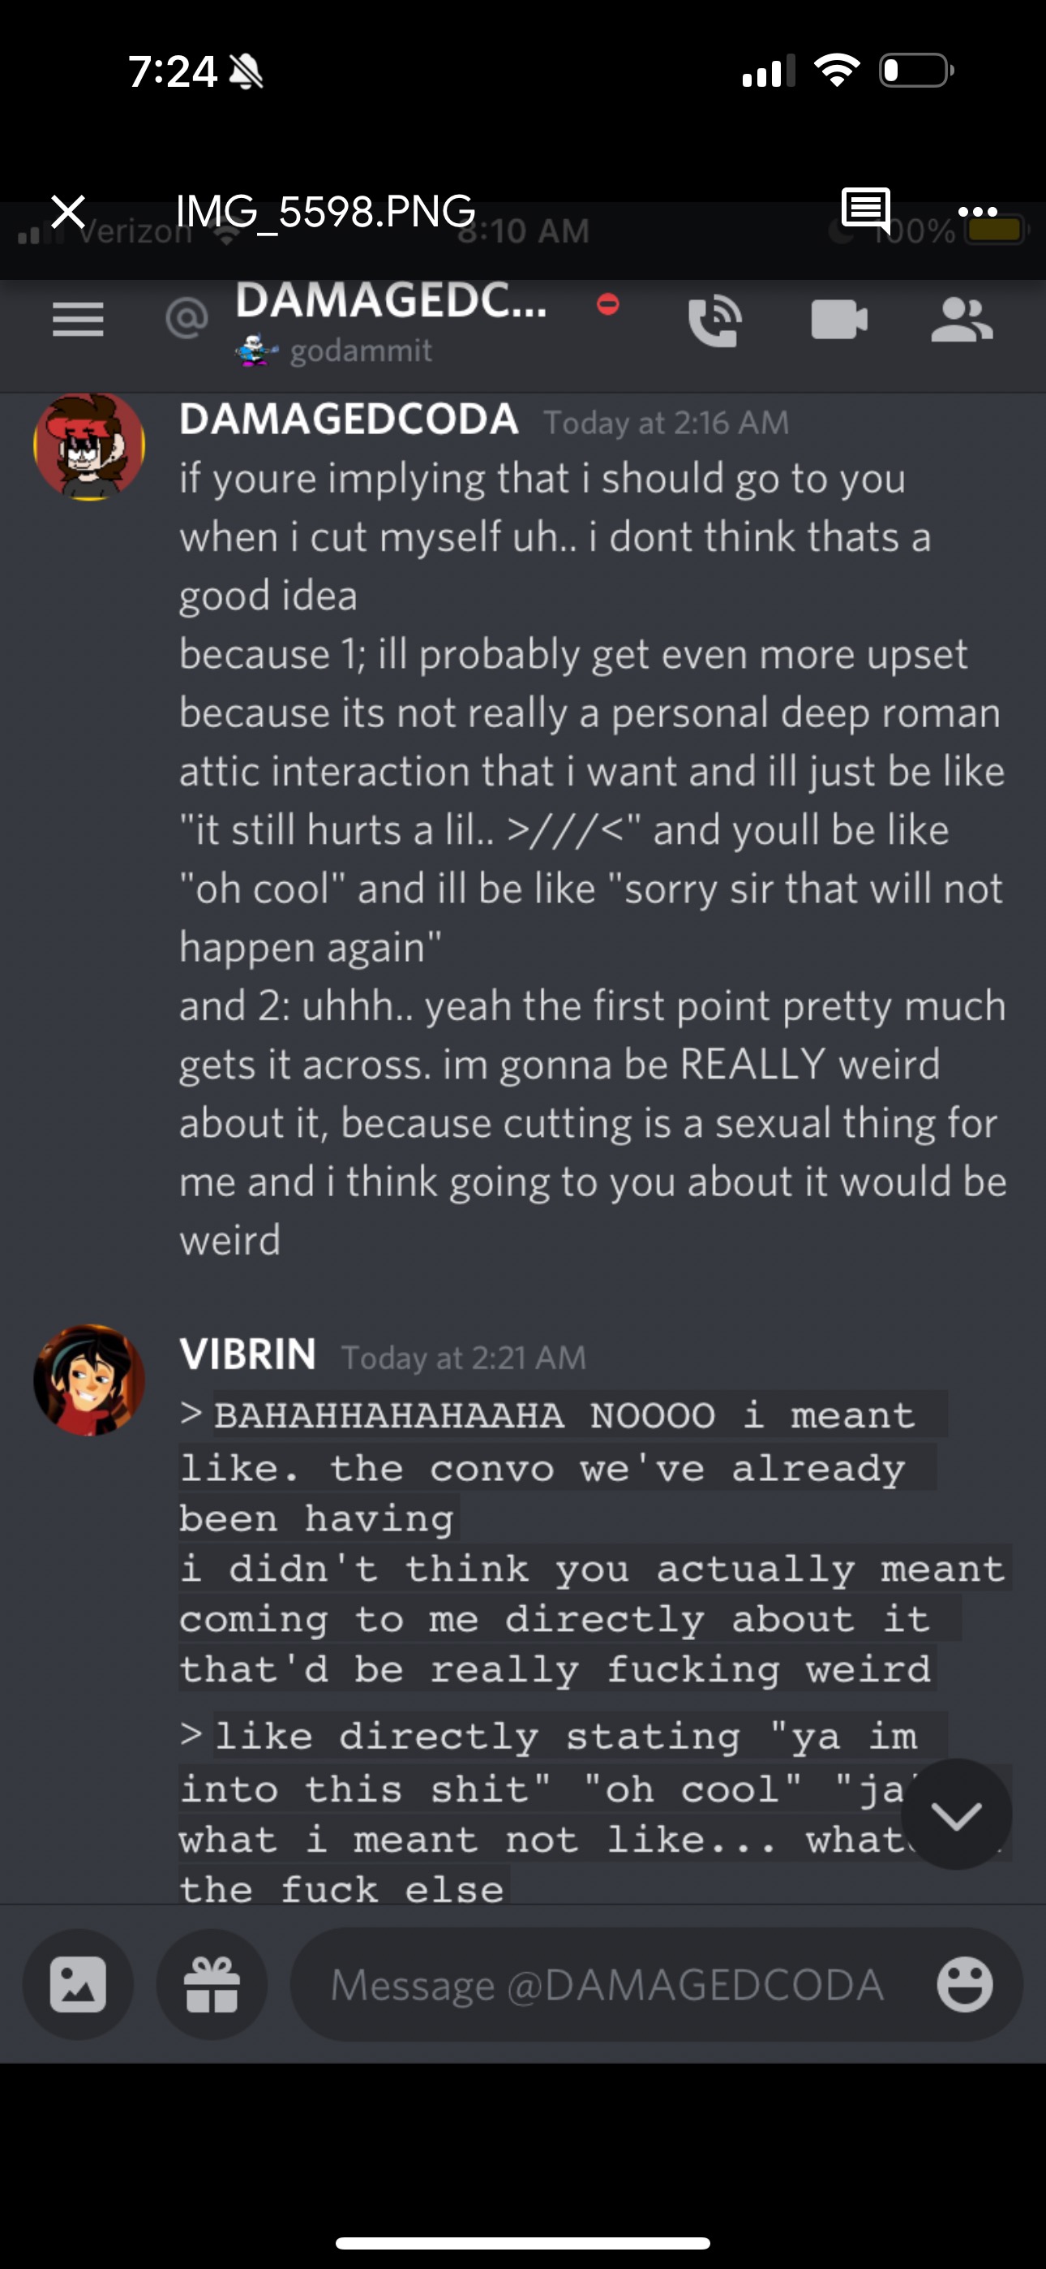Open the hamburger channel list menu
This screenshot has width=1046, height=2269.
pyautogui.click(x=79, y=319)
